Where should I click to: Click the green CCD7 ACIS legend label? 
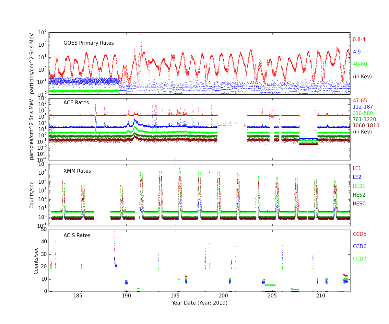click(360, 259)
